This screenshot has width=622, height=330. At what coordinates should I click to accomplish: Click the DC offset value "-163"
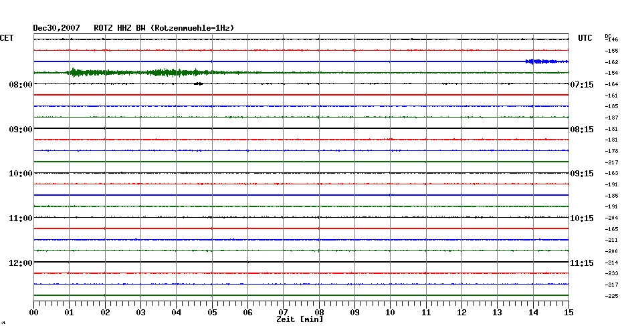[612, 173]
